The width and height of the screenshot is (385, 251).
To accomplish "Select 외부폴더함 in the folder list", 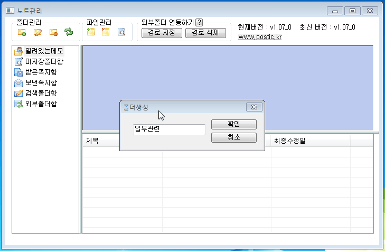I will click(41, 104).
